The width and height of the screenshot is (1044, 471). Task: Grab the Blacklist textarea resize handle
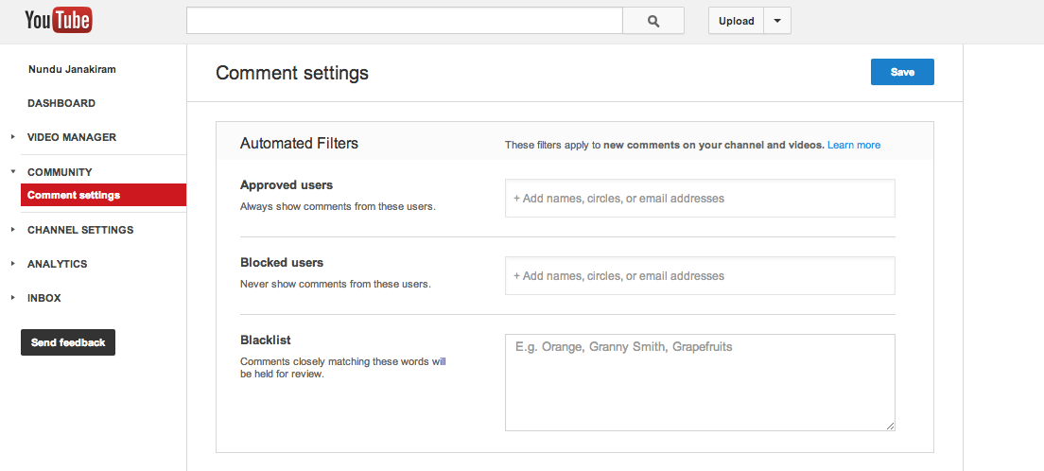pos(890,427)
